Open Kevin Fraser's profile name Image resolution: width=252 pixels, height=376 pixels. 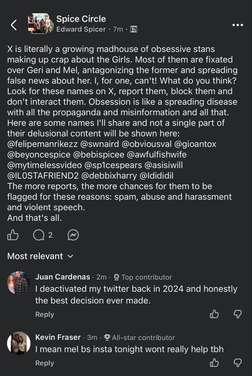coord(58,337)
